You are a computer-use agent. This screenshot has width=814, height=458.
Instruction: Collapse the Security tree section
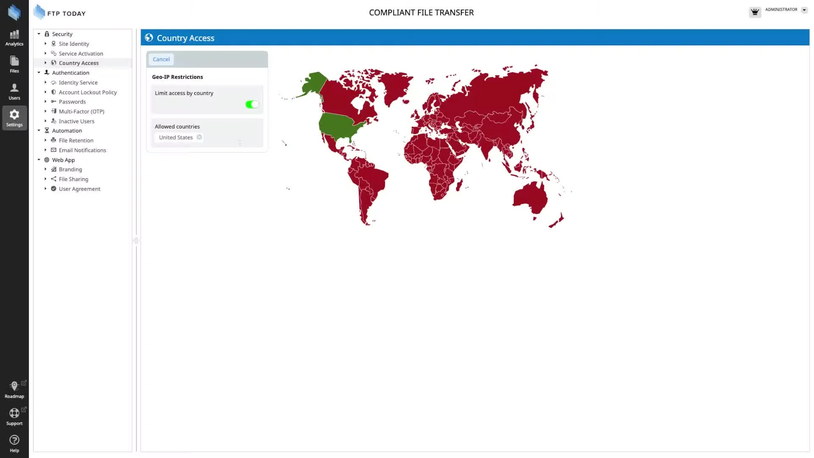(39, 34)
